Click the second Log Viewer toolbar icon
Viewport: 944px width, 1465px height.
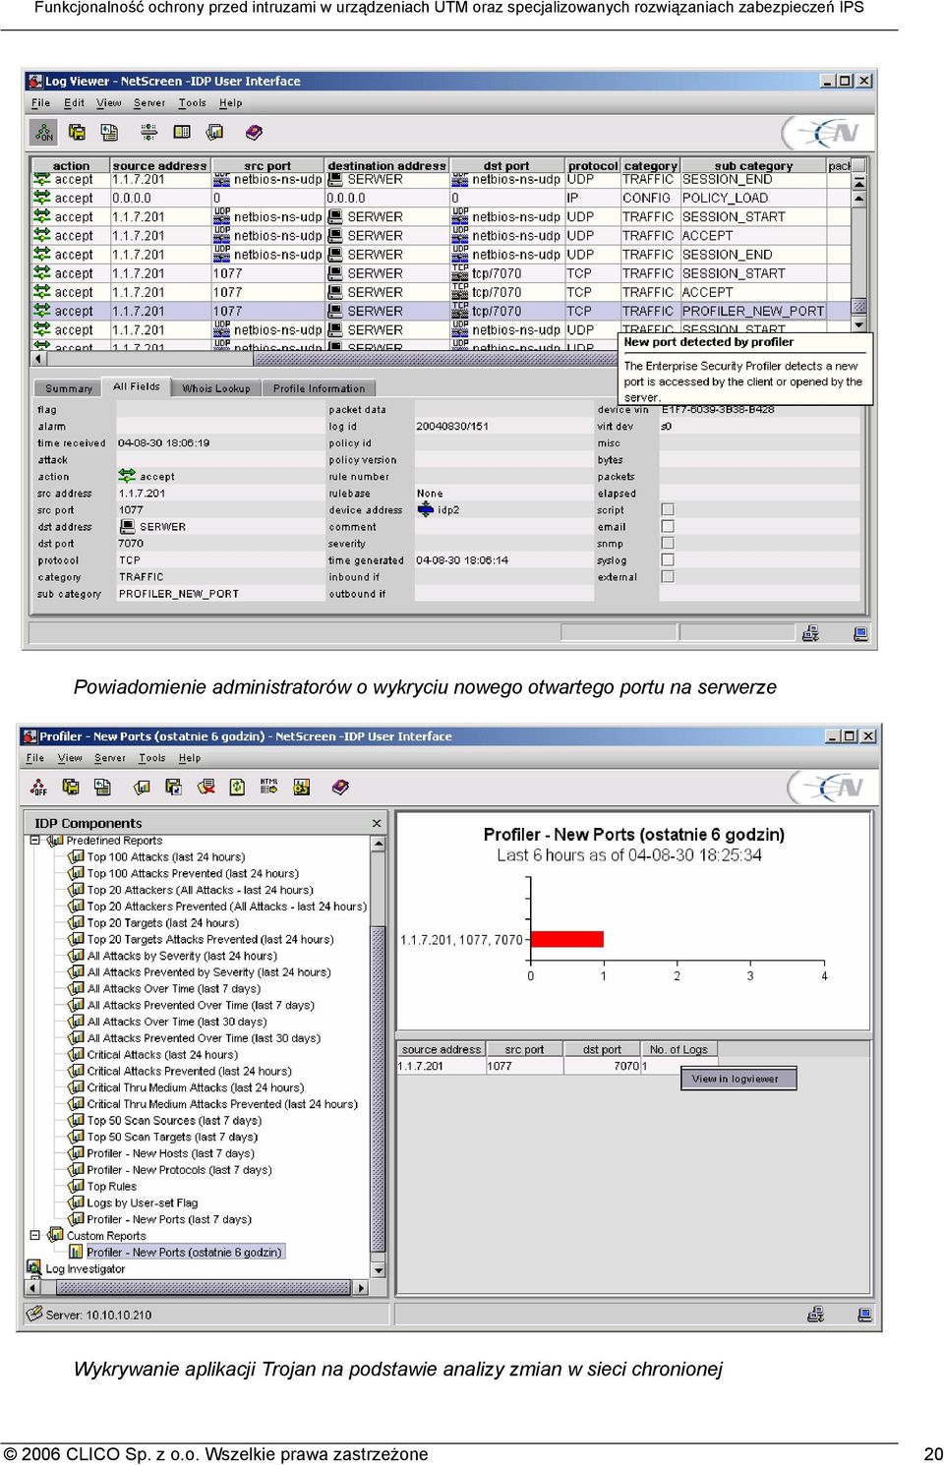[77, 132]
